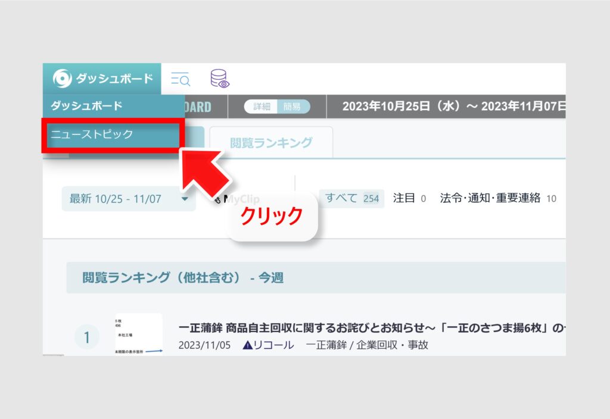Filter by すべて 254

pos(351,198)
